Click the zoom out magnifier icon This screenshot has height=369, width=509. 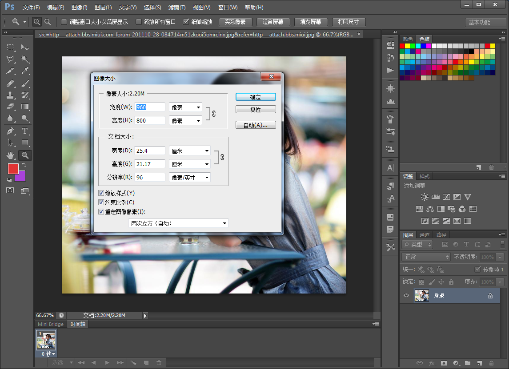pyautogui.click(x=48, y=22)
